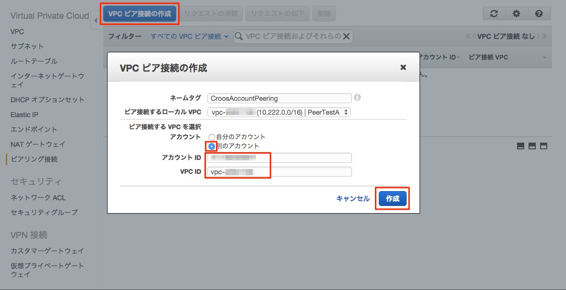This screenshot has height=290, width=566.
Task: Open the help question mark icon
Action: coord(539,14)
